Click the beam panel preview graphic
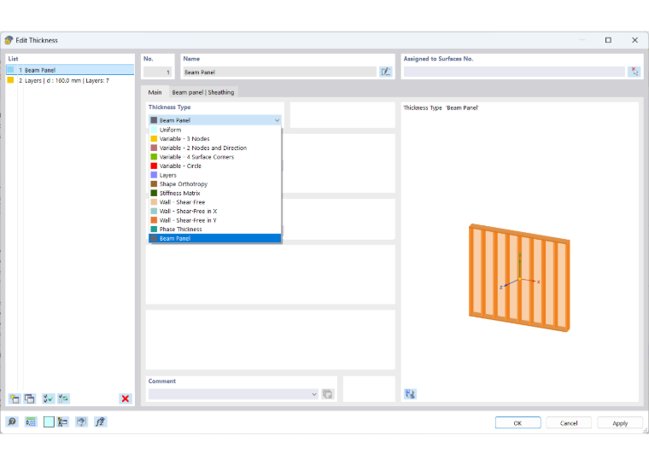Viewport: 649px width, 465px height. (x=519, y=277)
